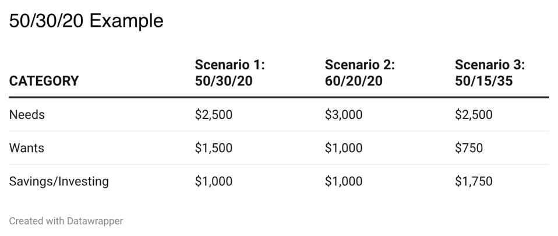Select the Wants row label
The image size is (558, 236).
coord(27,148)
